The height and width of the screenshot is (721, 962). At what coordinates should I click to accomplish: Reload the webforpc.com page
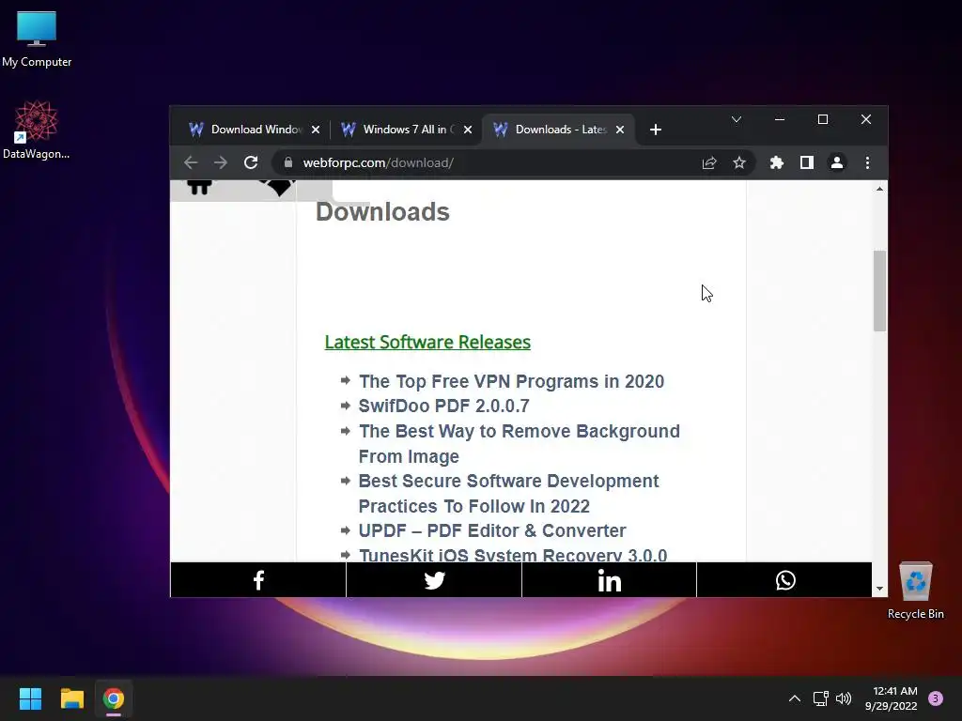(x=251, y=162)
